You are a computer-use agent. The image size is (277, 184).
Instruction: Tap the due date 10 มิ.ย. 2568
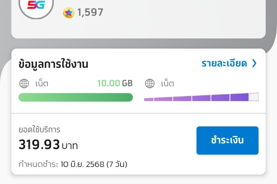82,164
